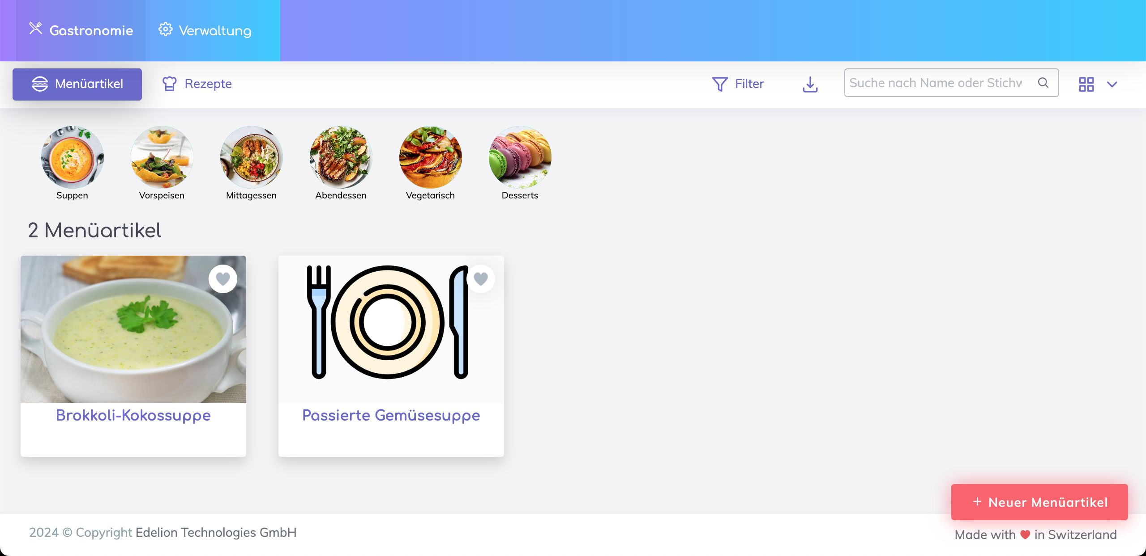Screen dimensions: 1146x556
Task: Click the Neuer Menüartikel button
Action: [1039, 502]
